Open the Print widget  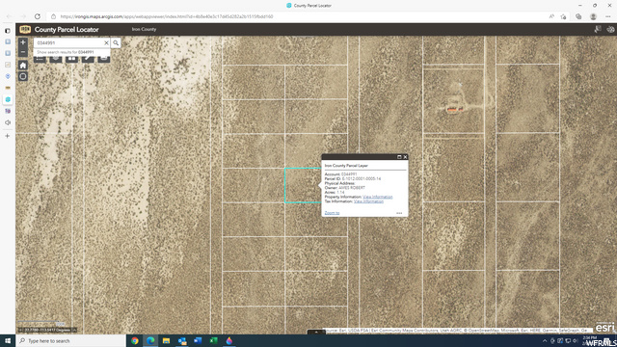(x=104, y=59)
